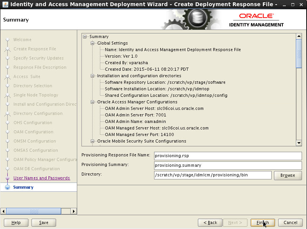Click the summary tree scroll up arrow

click(299, 36)
